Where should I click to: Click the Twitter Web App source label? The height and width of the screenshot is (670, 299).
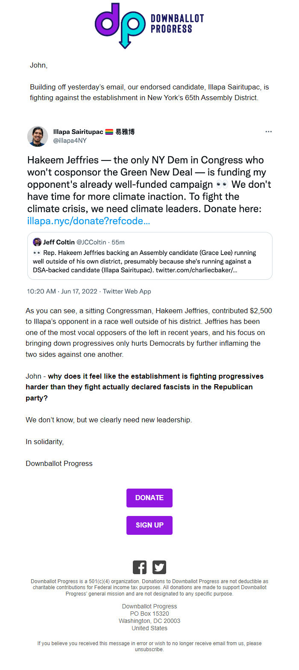tap(127, 291)
